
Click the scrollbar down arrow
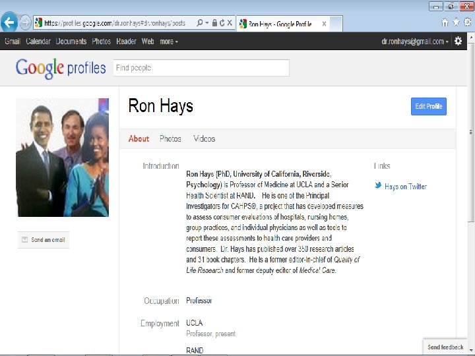tap(471, 350)
